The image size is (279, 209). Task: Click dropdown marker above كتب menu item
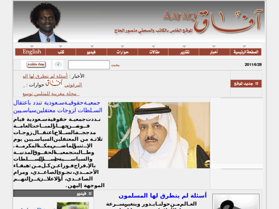61,46
